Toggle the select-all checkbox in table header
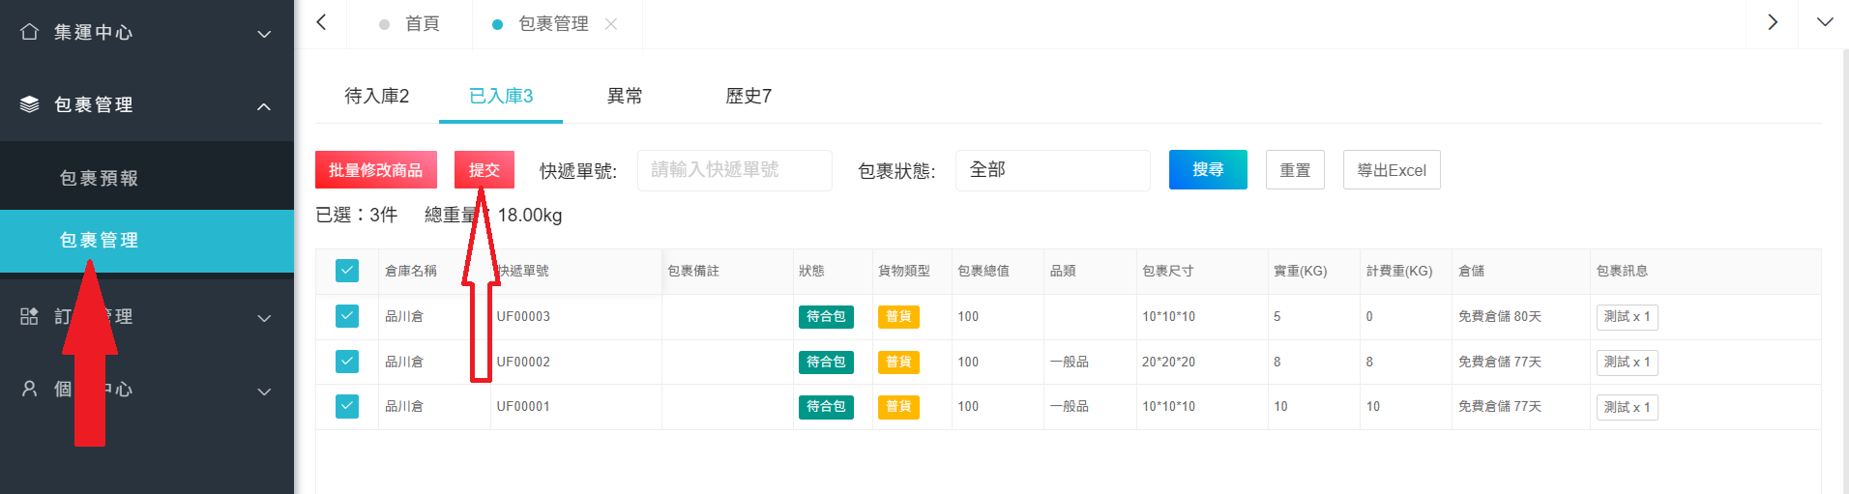 tap(347, 271)
